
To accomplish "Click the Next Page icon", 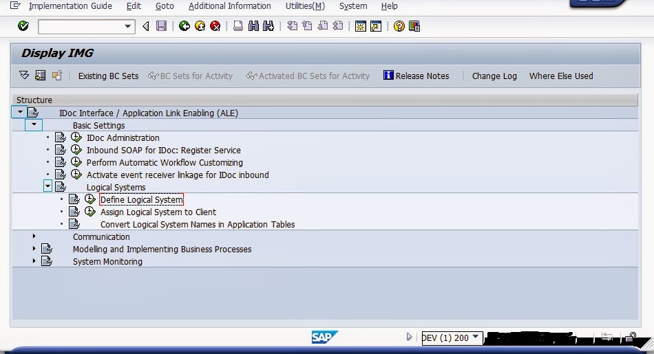I will click(323, 26).
